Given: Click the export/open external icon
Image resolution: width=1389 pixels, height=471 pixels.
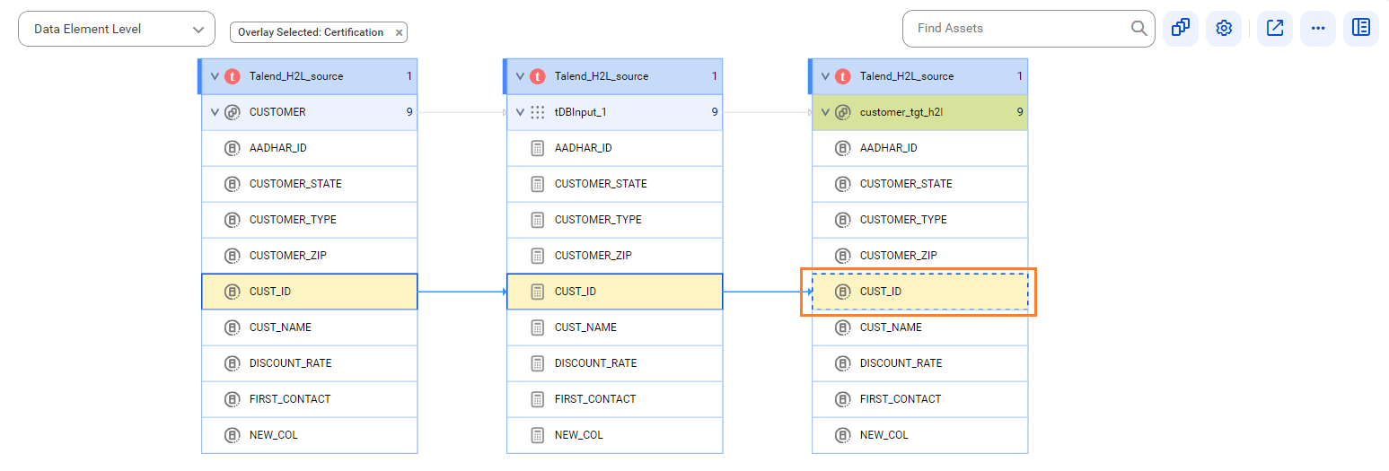Looking at the screenshot, I should (1275, 29).
